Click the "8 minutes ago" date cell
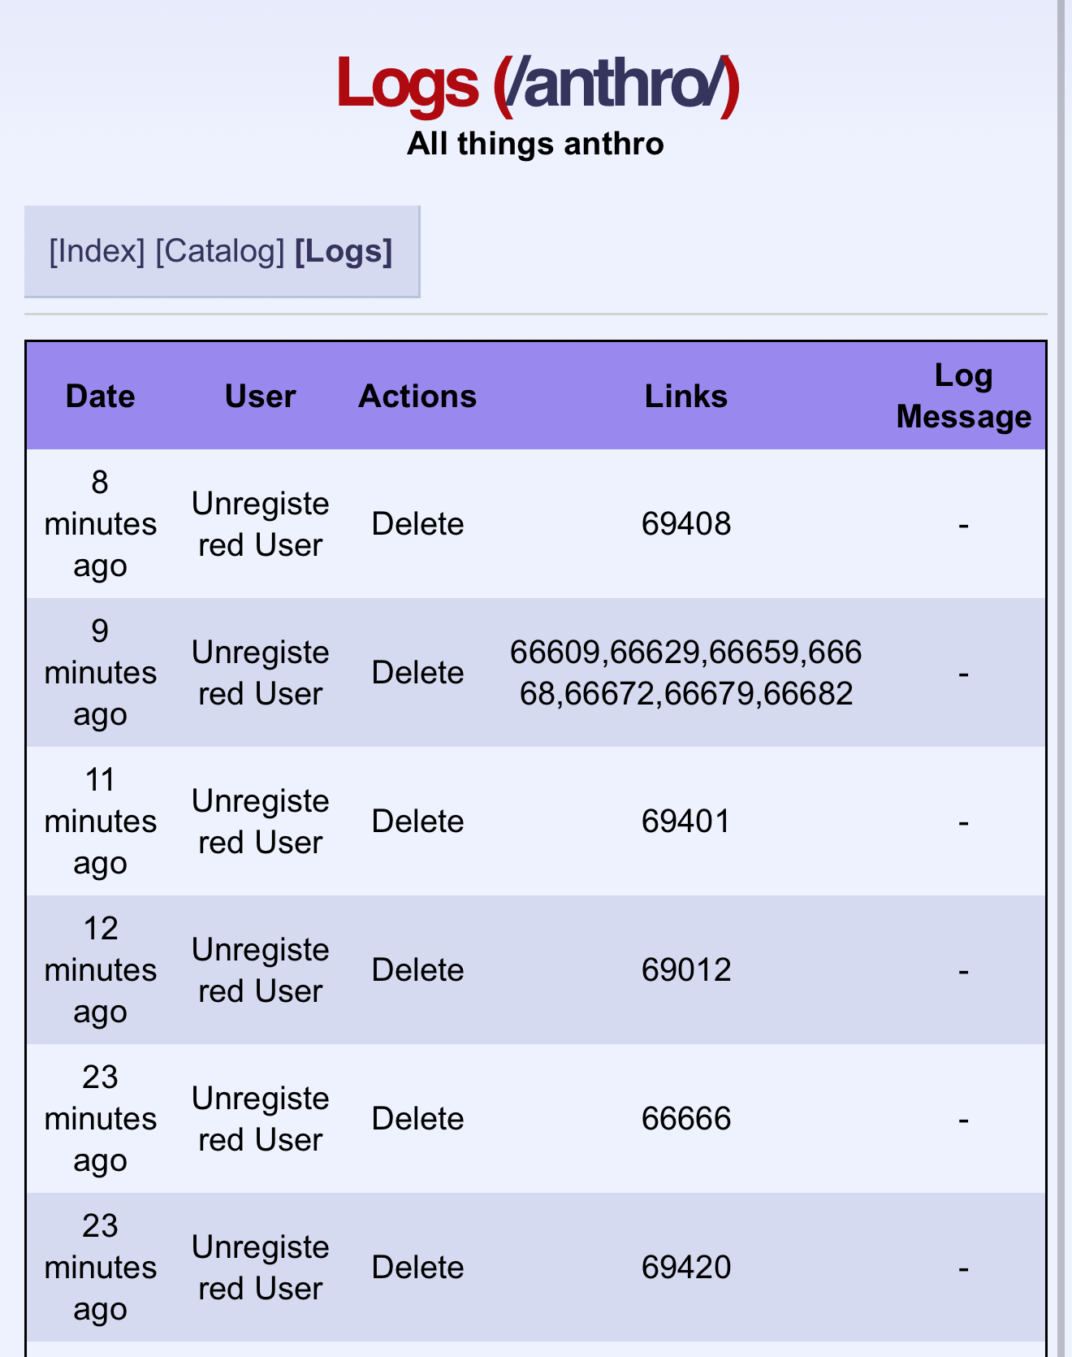Viewport: 1072px width, 1357px height. [100, 524]
